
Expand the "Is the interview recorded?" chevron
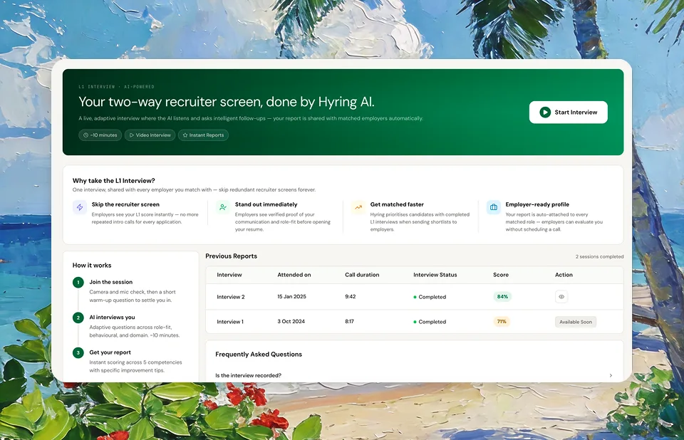pos(611,375)
